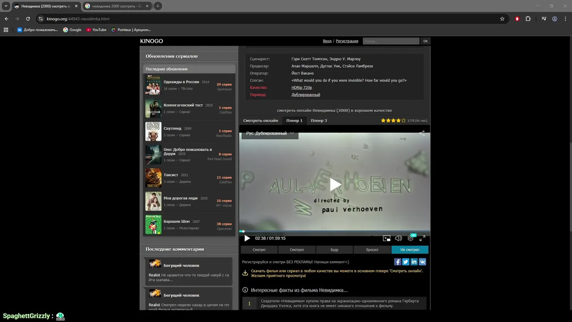Open the Барашек Шон entry

pos(189,225)
